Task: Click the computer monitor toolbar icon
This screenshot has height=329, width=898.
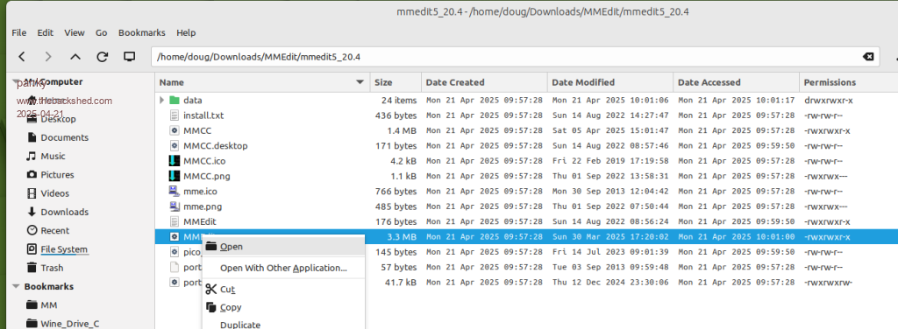Action: coord(130,57)
